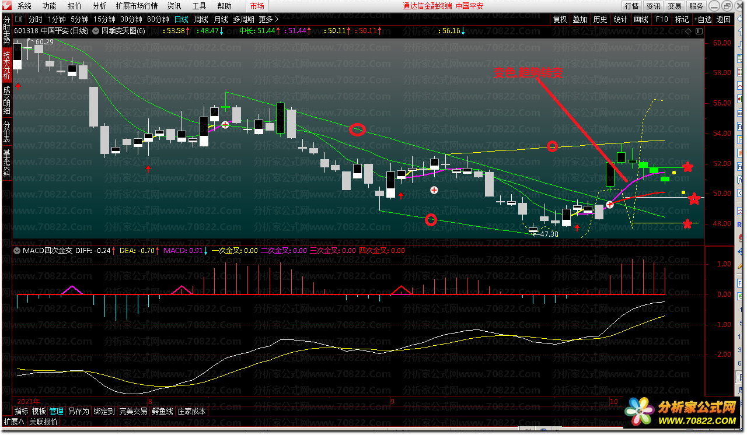Click the 2021年 label on the time axis
This screenshot has width=747, height=435.
tap(29, 402)
